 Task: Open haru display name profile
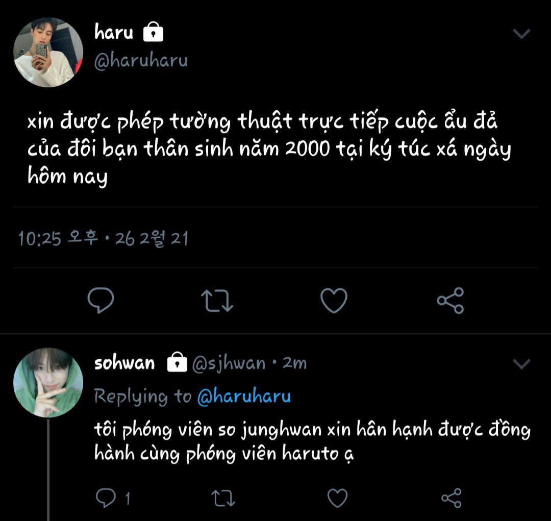[114, 33]
